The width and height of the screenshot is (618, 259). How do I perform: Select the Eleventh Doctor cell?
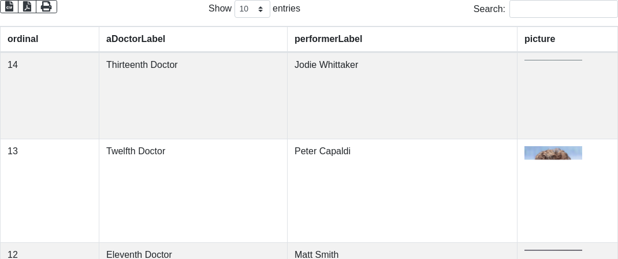point(139,254)
